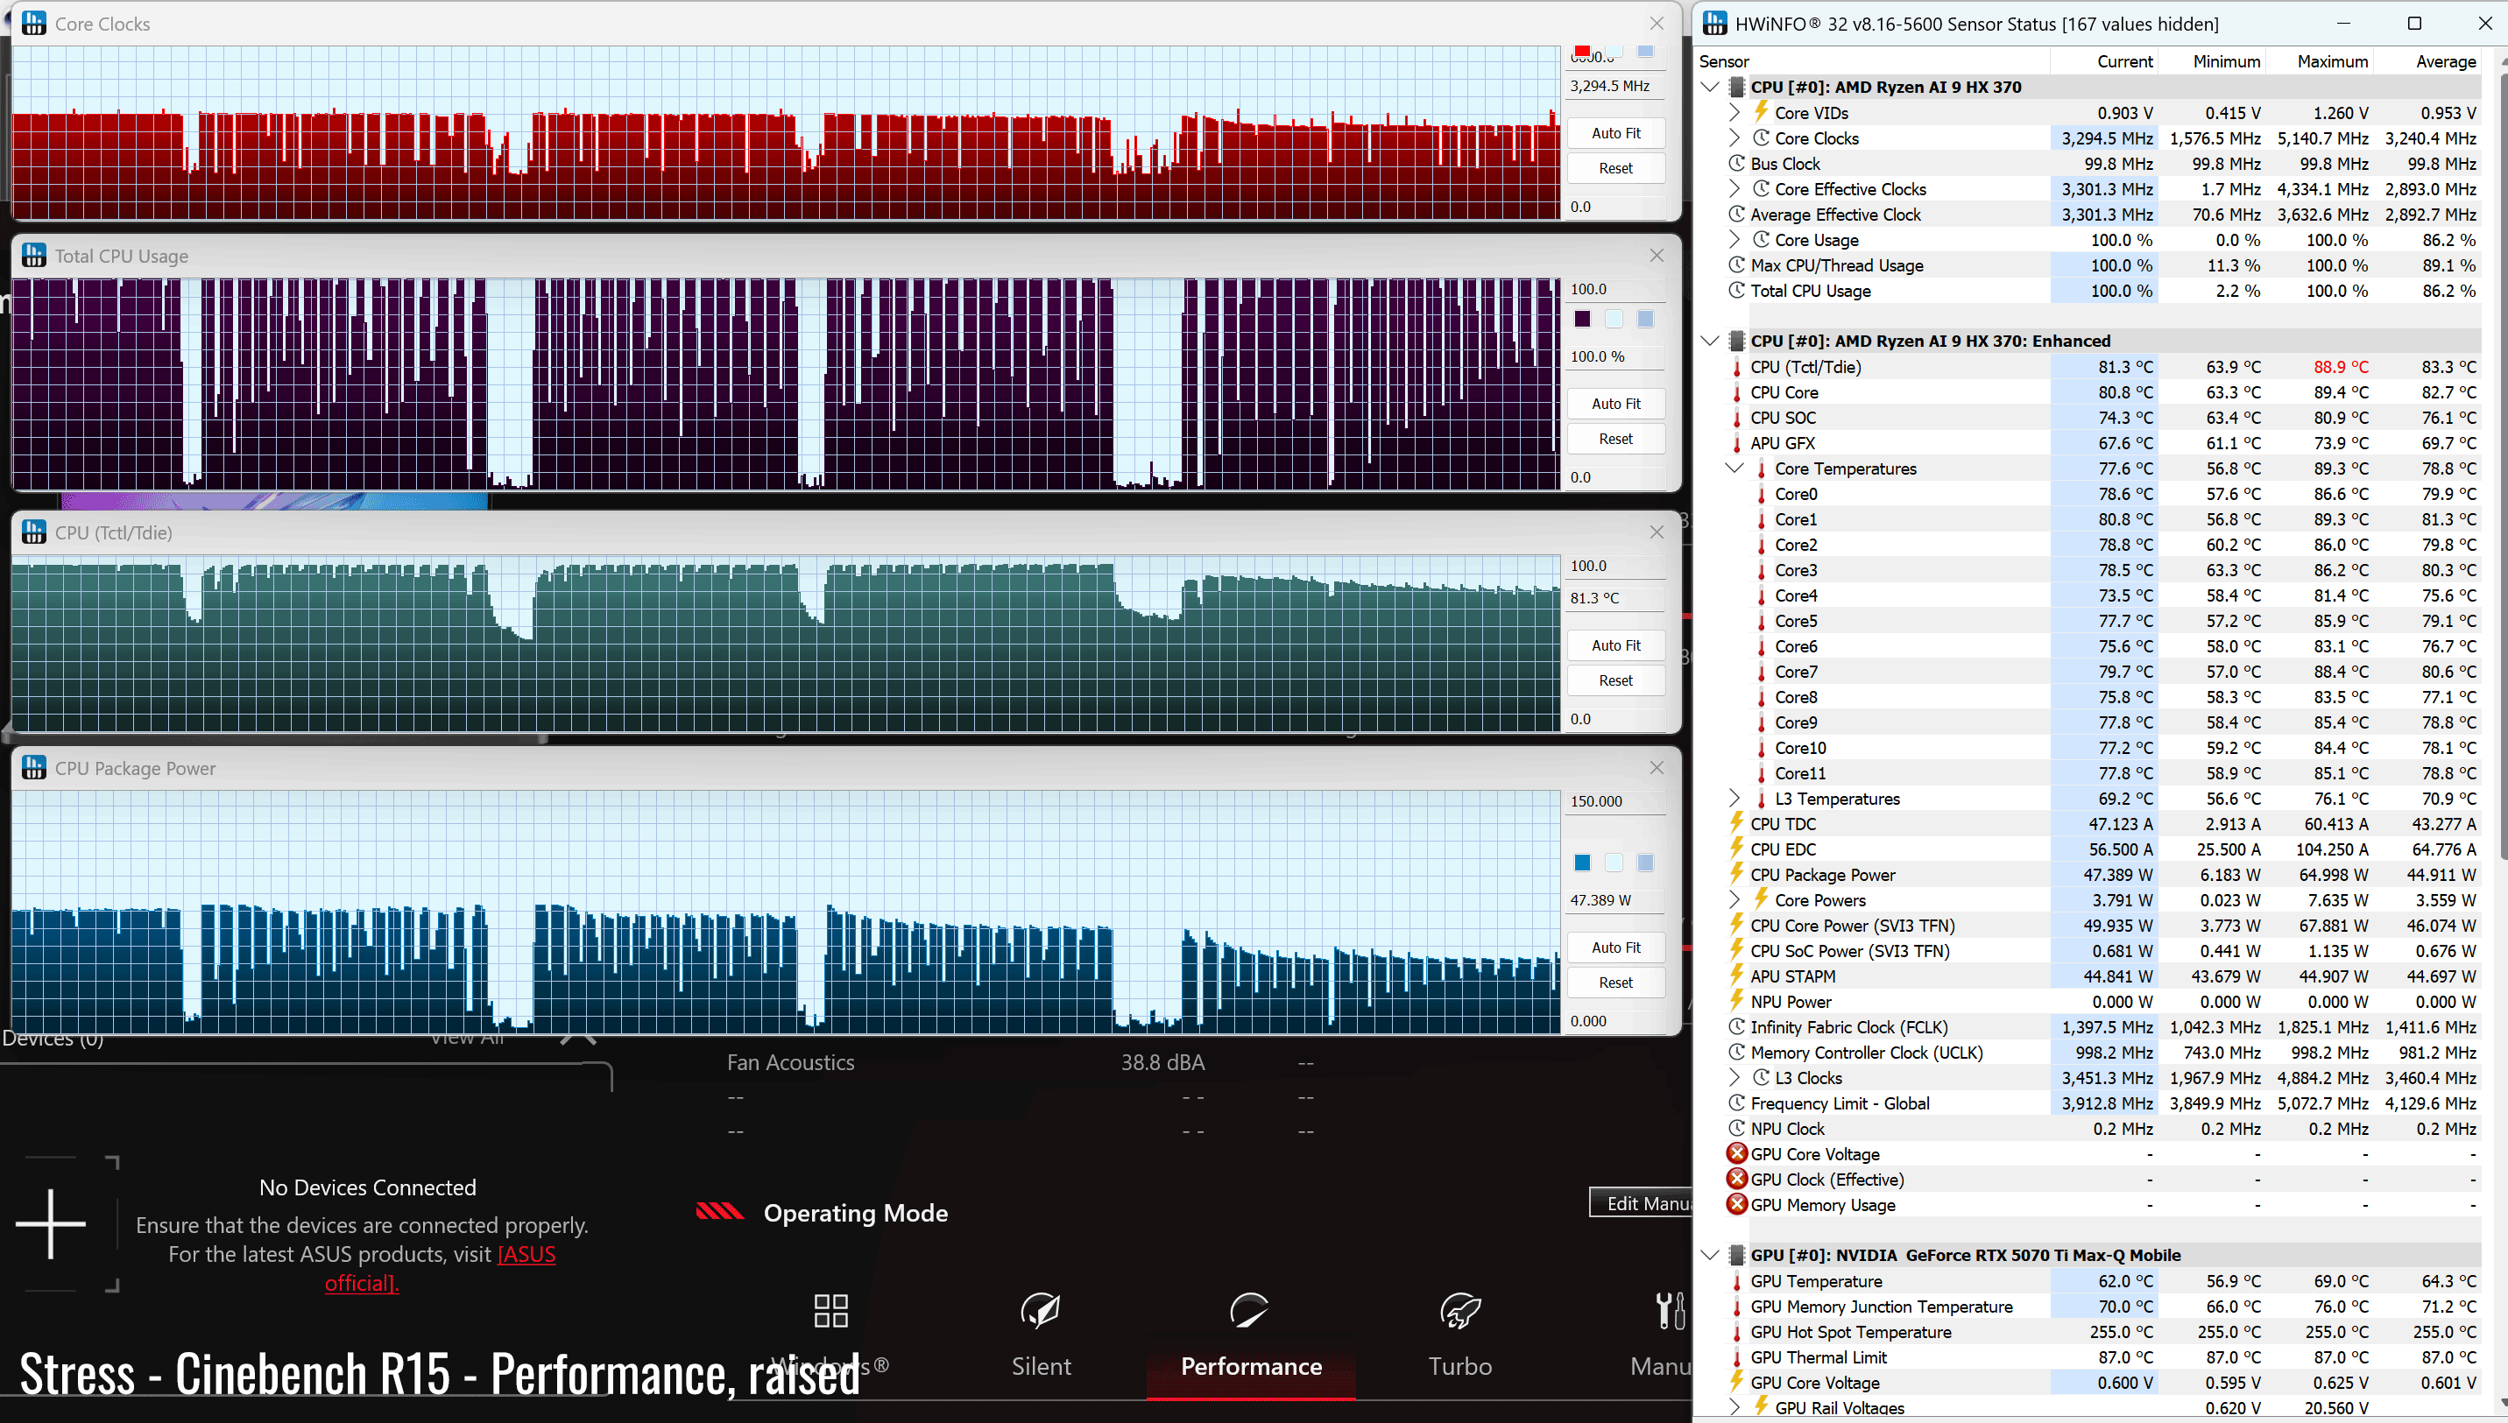Click the APU GFX thermometer icon

1737,443
